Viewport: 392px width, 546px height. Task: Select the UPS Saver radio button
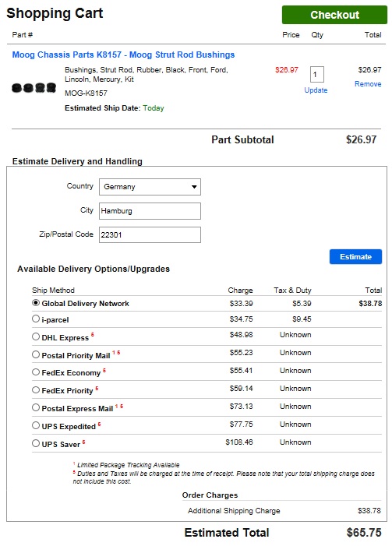point(36,443)
